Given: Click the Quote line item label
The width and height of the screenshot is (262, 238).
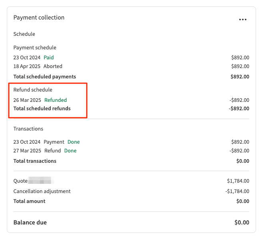Looking at the screenshot, I should point(20,181).
